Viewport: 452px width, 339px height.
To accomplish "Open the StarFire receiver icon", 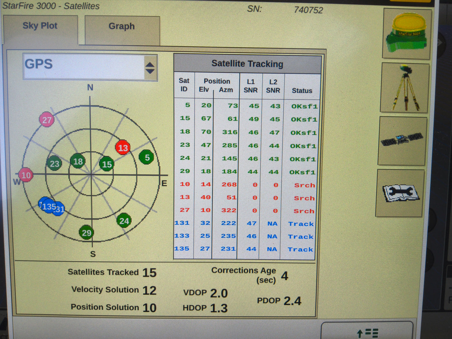I will (407, 34).
